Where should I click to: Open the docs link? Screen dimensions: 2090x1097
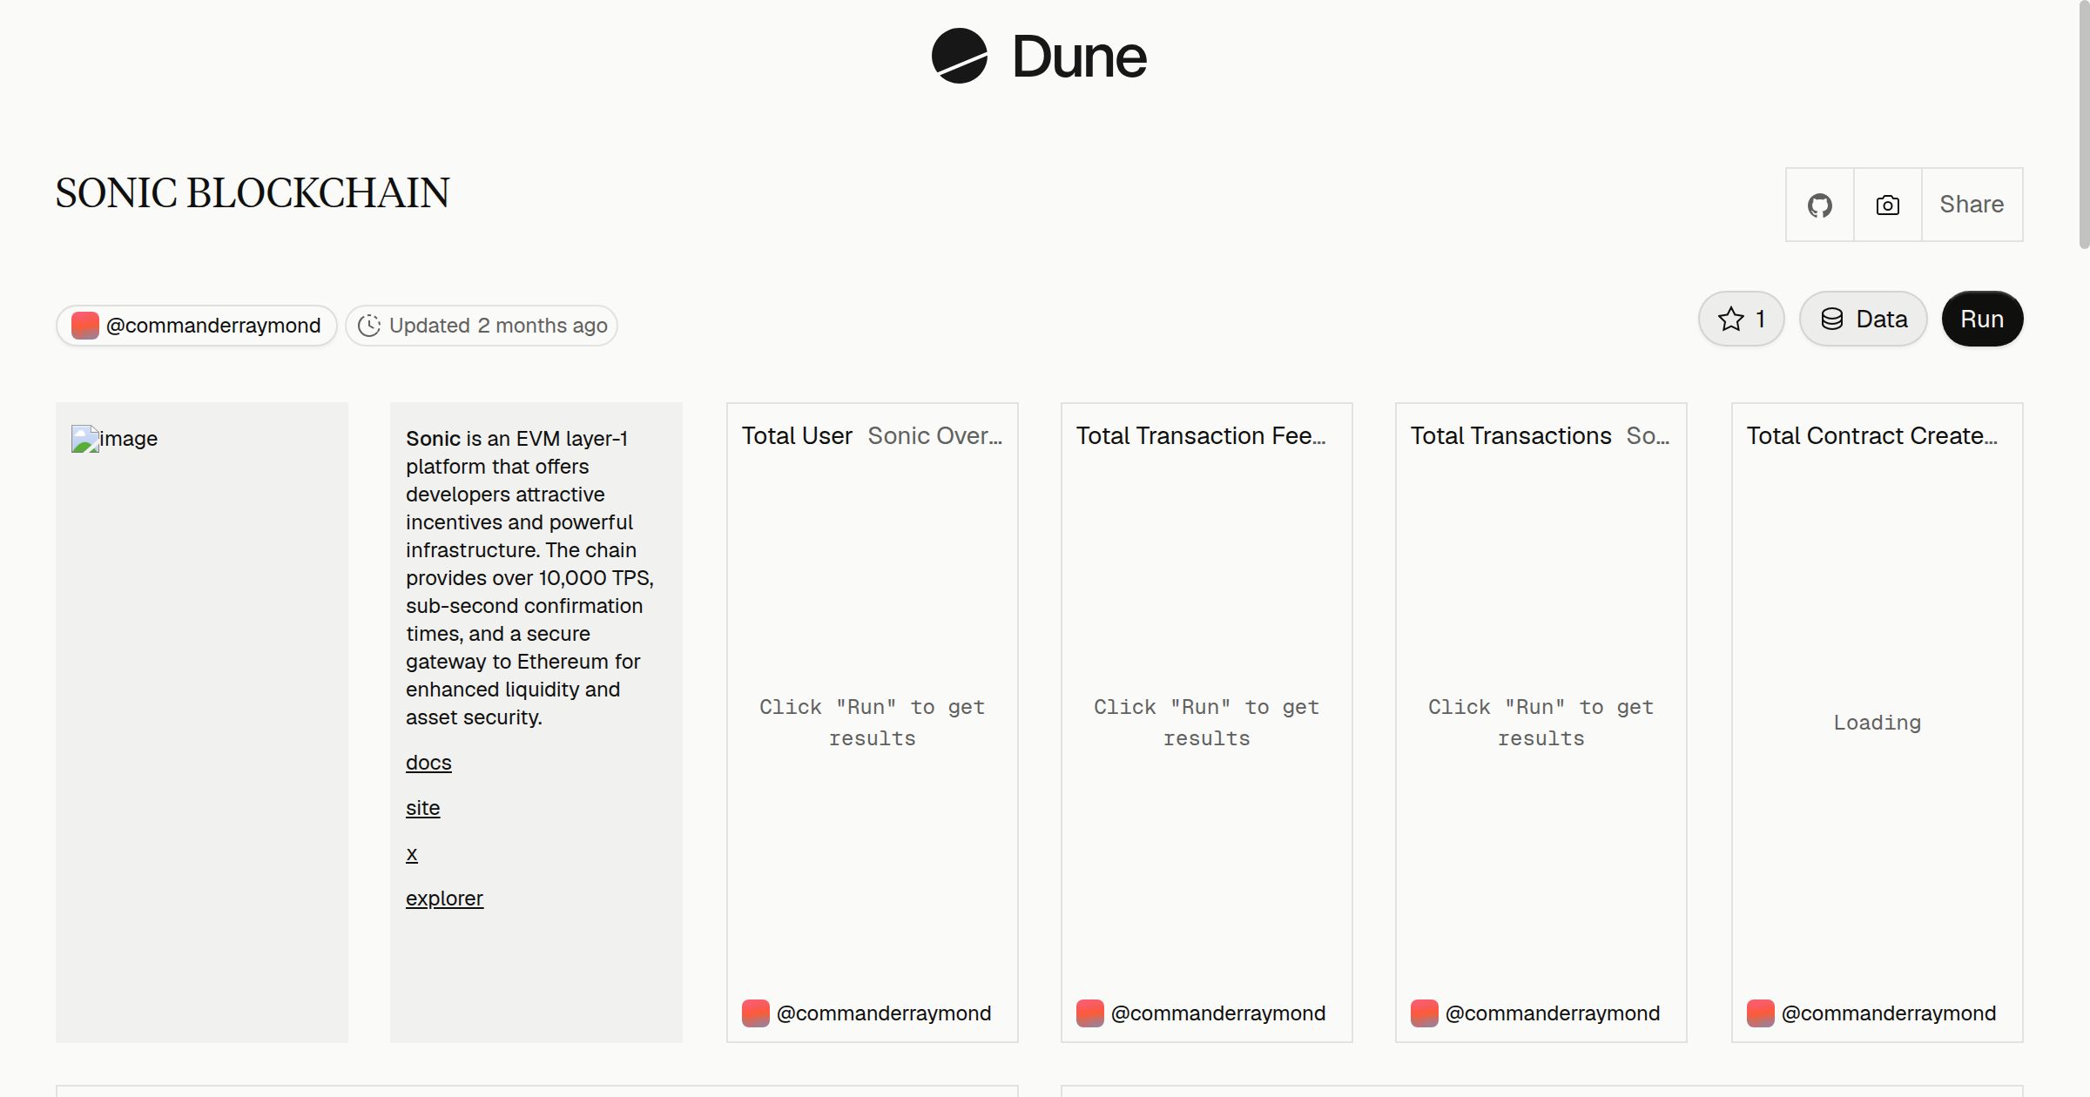428,763
